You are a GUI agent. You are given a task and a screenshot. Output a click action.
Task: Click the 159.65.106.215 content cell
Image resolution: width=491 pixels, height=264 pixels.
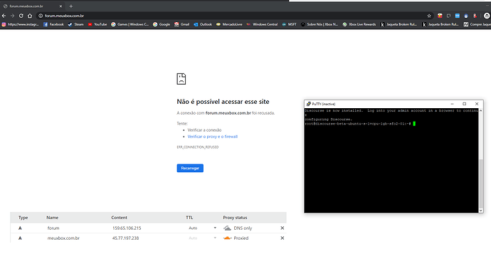tap(127, 228)
